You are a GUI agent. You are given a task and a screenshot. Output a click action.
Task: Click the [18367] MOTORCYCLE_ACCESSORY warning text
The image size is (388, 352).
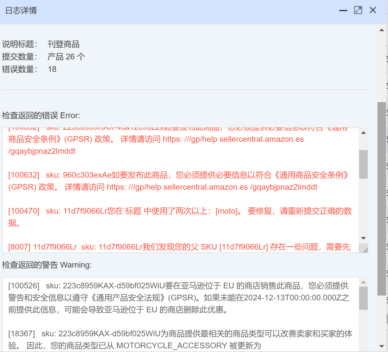point(180,339)
